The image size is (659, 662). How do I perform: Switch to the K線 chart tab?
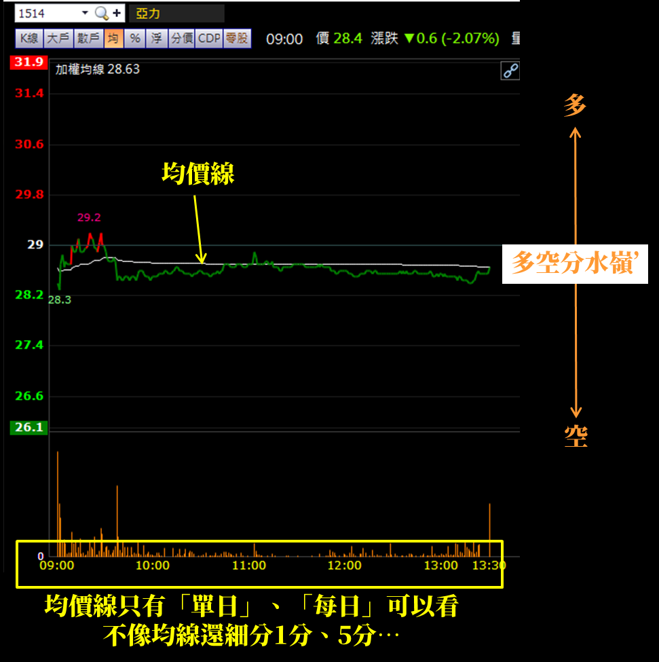coord(29,39)
